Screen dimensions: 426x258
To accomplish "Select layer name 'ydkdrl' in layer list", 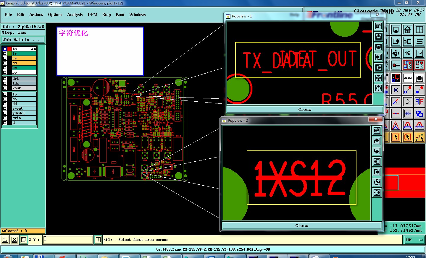I will tap(24, 113).
